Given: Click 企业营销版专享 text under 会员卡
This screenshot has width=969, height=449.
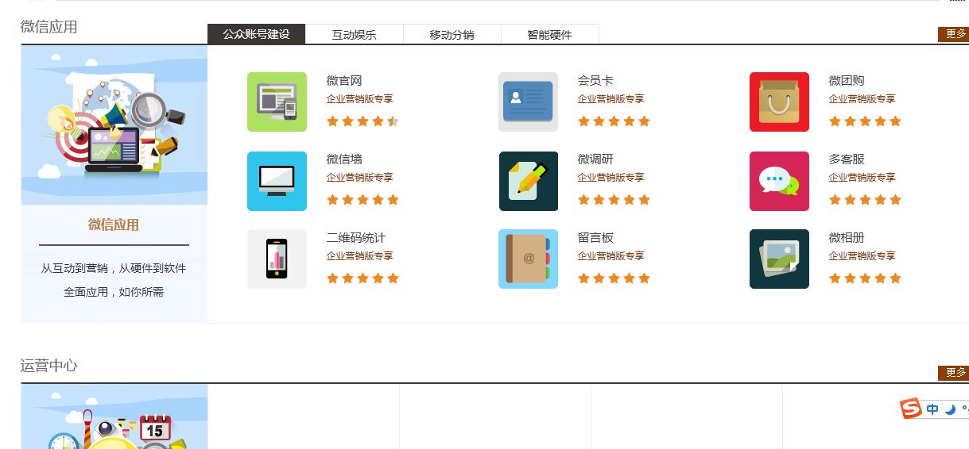Looking at the screenshot, I should pos(610,99).
